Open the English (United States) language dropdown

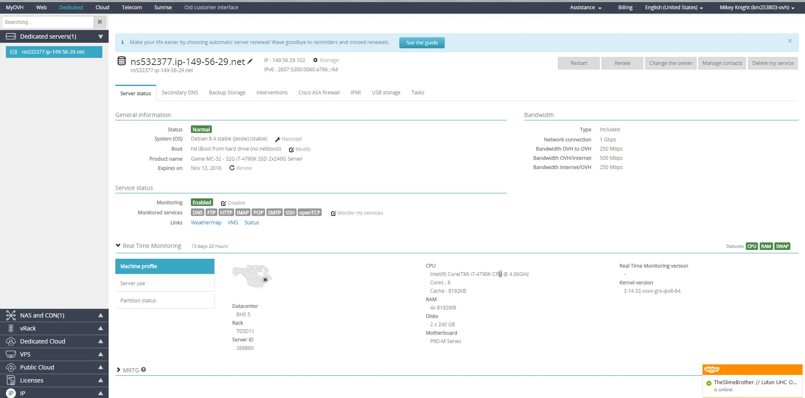[674, 8]
